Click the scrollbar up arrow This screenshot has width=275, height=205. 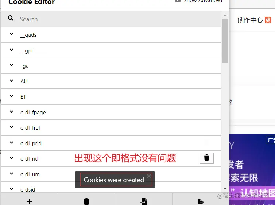coord(225,15)
